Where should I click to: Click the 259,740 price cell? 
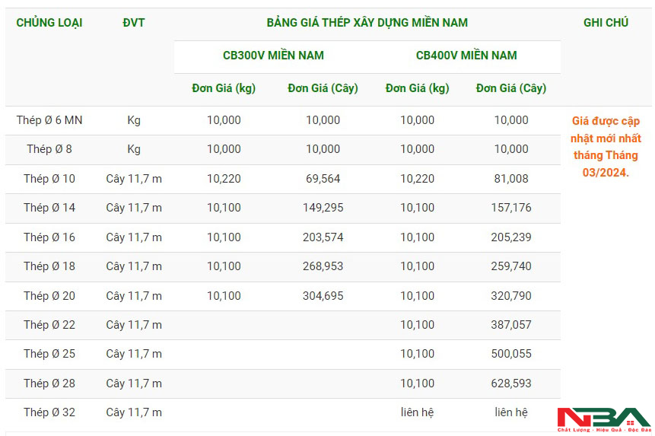(511, 266)
